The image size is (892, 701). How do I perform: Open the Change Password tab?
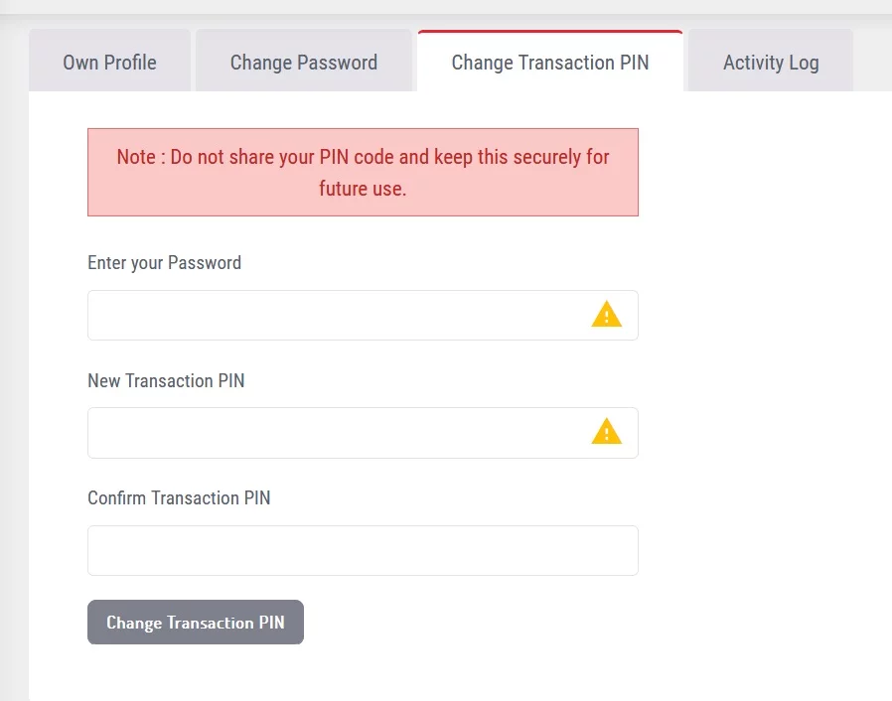pos(304,62)
